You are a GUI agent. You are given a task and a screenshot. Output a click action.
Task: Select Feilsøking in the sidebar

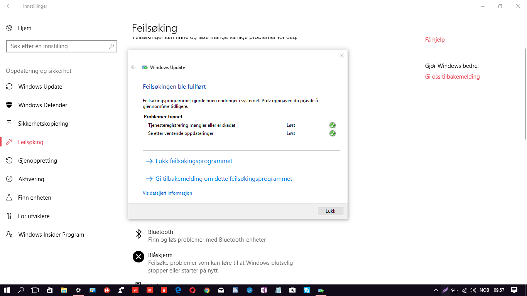pyautogui.click(x=30, y=142)
